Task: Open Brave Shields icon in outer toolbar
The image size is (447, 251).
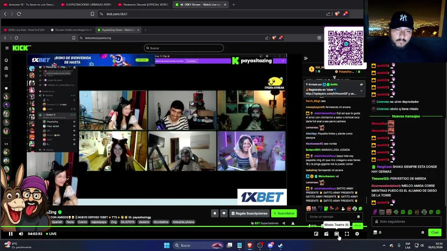Action: (x=337, y=14)
